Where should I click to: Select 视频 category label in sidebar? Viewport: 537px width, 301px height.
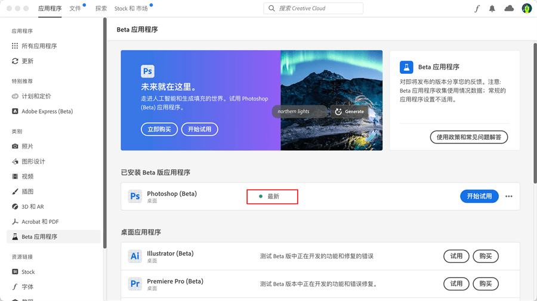click(x=27, y=177)
